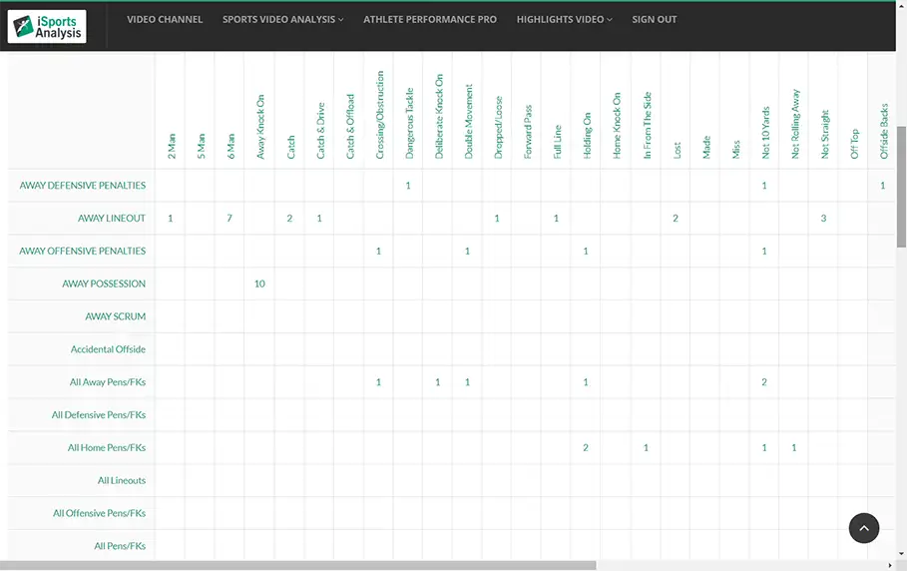This screenshot has height=571, width=907.
Task: Click the 10 in Away Possession row
Action: [x=259, y=285]
